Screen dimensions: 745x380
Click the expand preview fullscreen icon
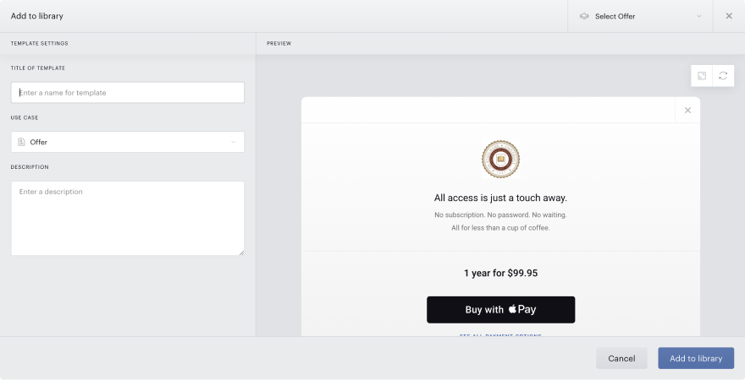click(701, 76)
